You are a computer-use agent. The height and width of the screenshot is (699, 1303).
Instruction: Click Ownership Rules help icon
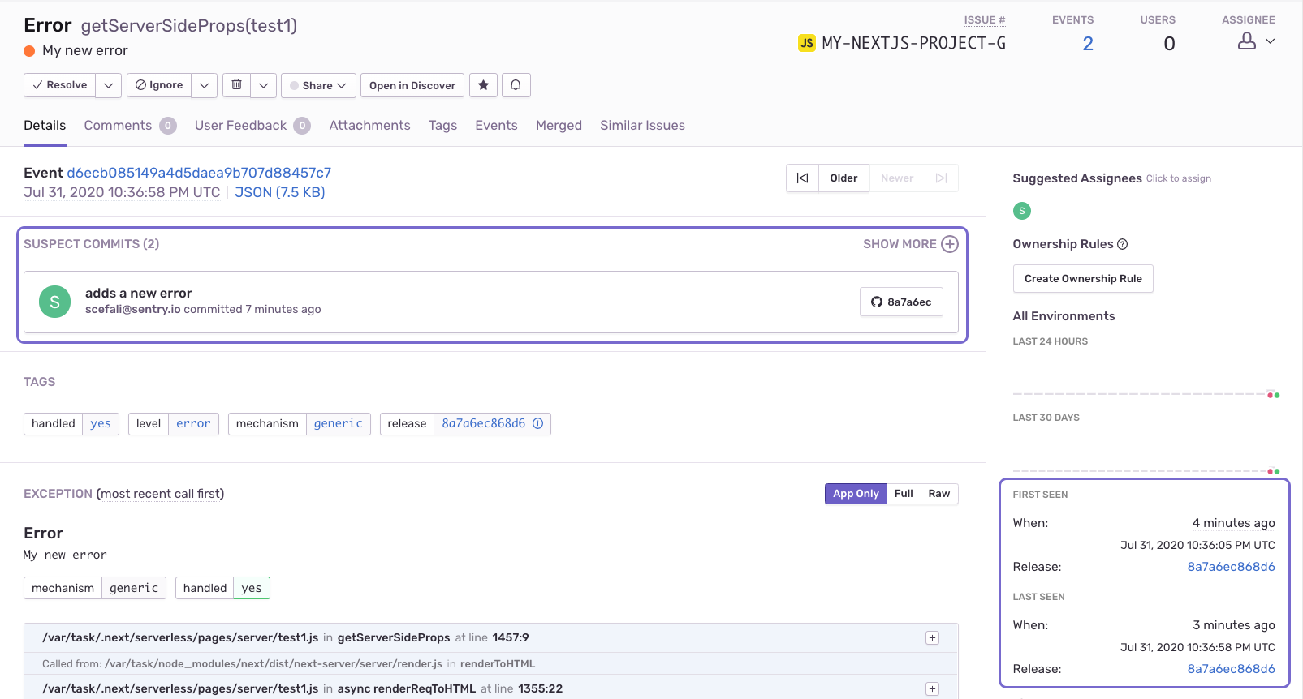(1123, 244)
